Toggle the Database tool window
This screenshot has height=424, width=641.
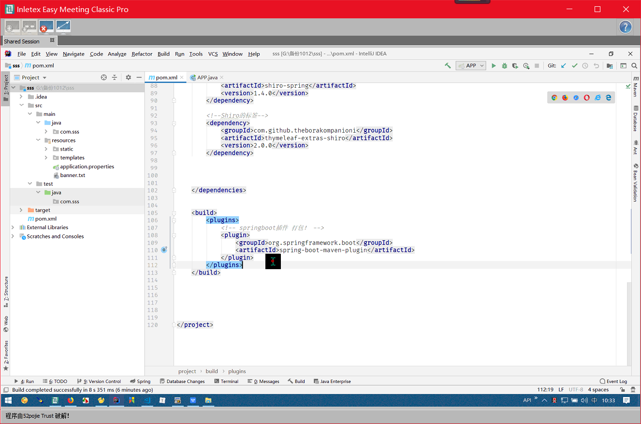(636, 119)
